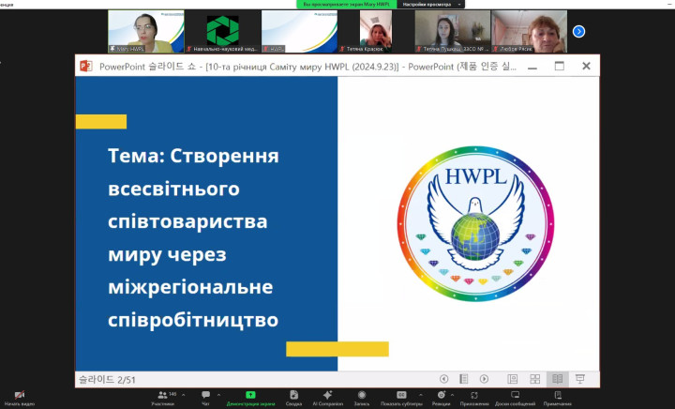Click the Start Video camera icon
Image resolution: width=675 pixels, height=409 pixels.
19,395
